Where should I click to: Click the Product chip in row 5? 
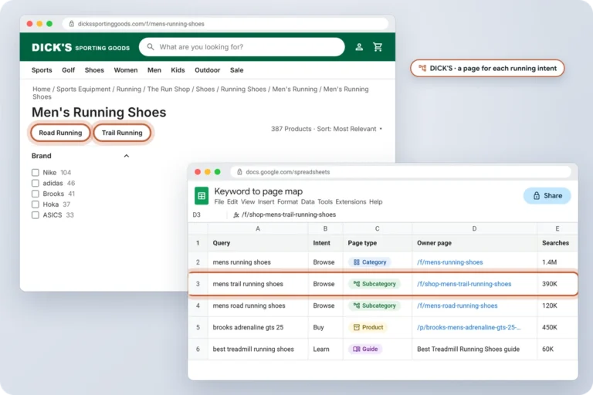[x=368, y=327]
